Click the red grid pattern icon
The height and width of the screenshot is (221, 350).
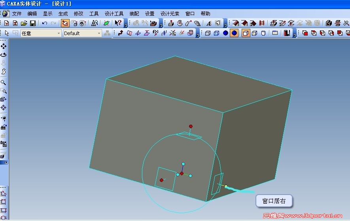pyautogui.click(x=261, y=23)
